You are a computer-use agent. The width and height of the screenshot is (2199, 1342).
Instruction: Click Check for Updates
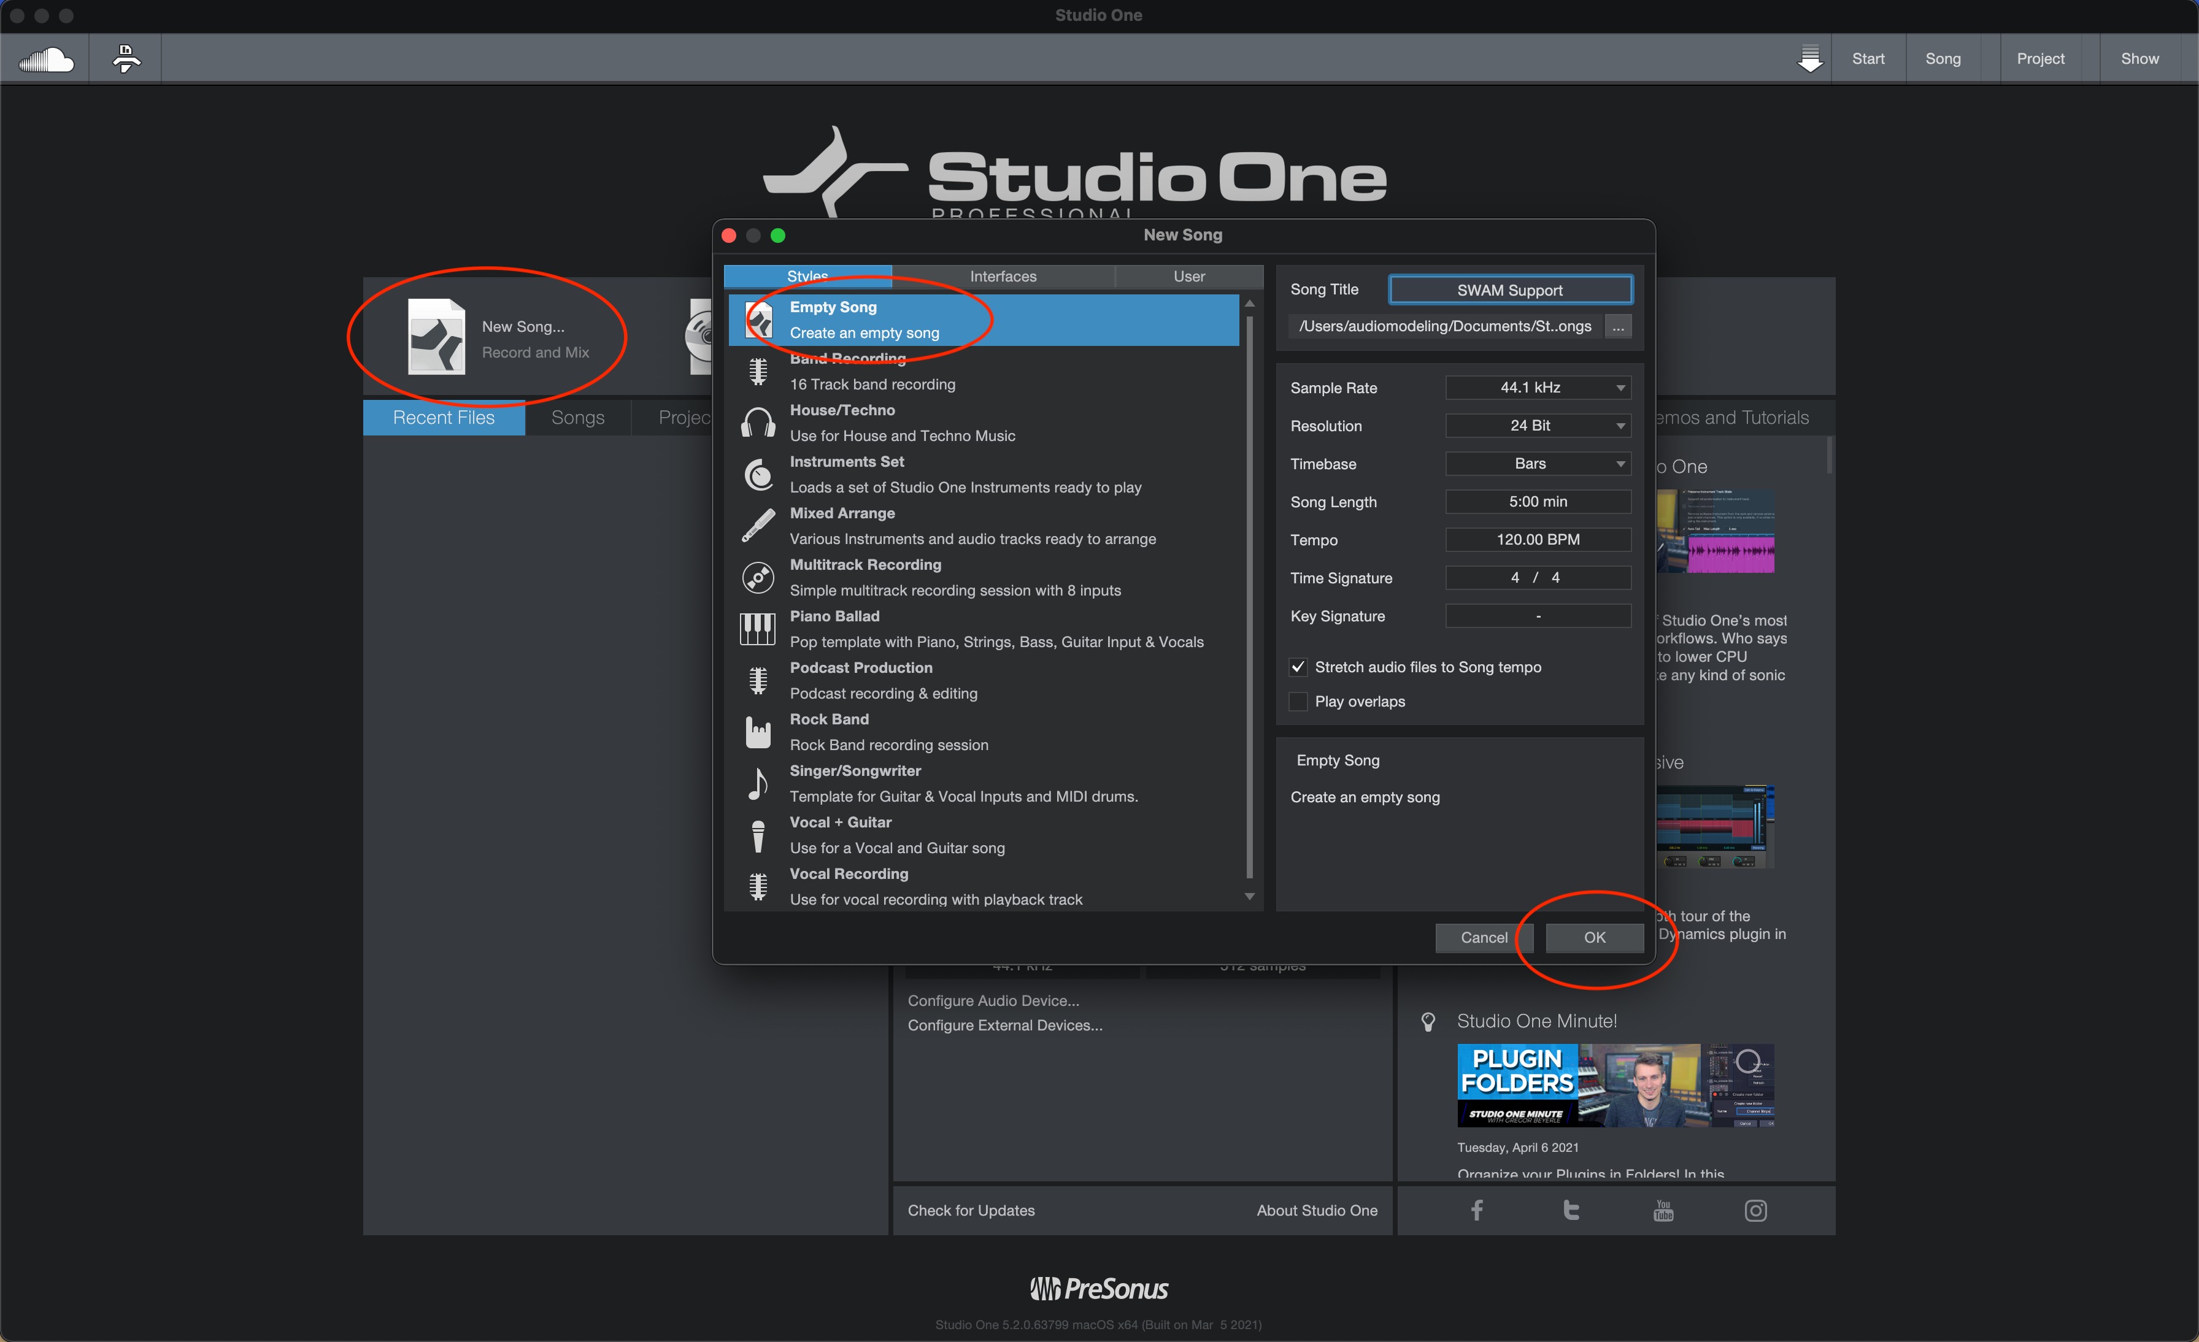pos(971,1211)
